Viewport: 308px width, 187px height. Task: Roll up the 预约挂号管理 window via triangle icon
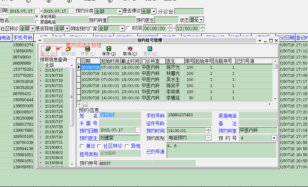(x=260, y=40)
